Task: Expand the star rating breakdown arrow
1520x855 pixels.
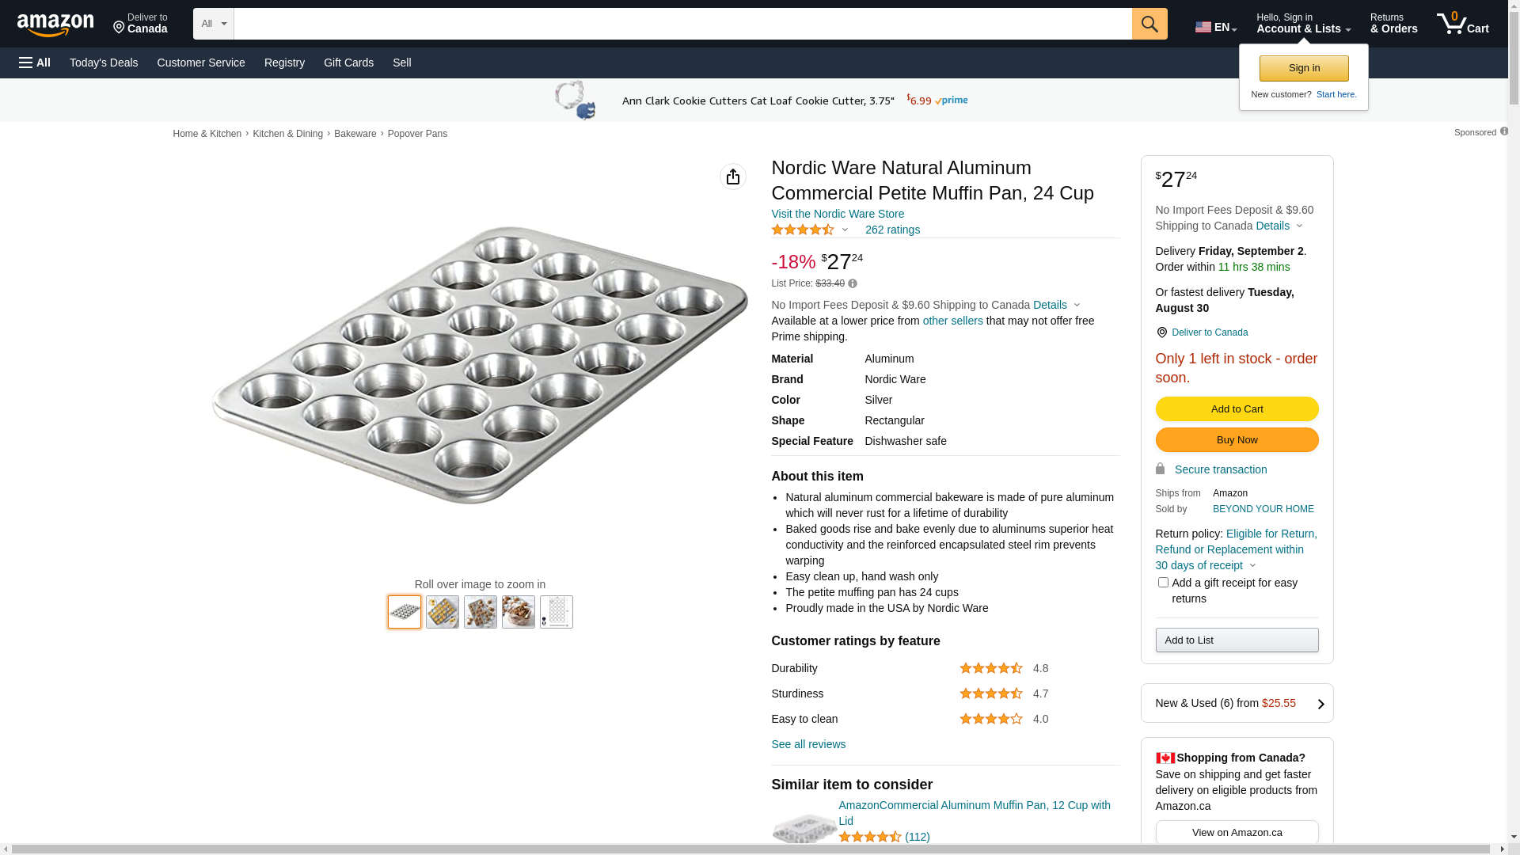Action: tap(845, 230)
